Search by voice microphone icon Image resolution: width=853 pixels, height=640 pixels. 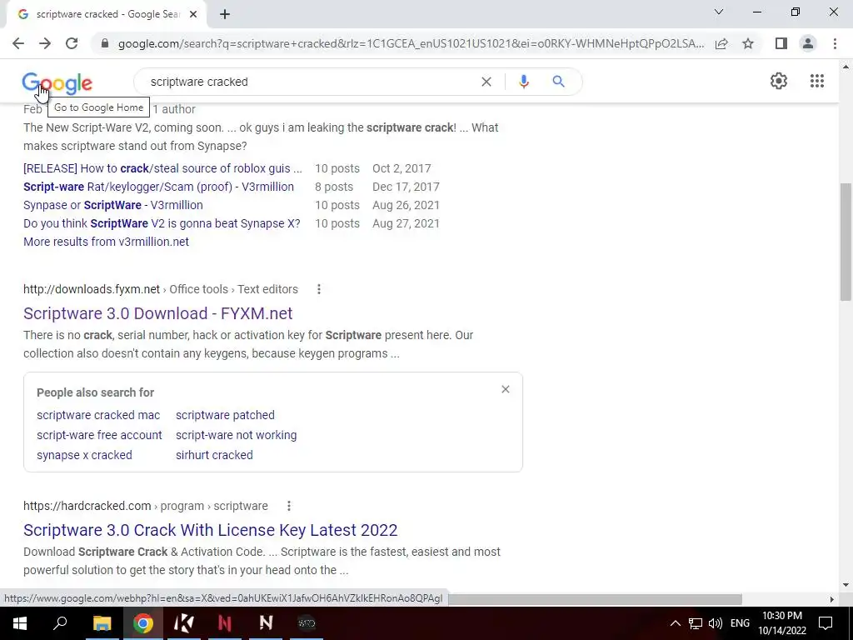(x=524, y=82)
